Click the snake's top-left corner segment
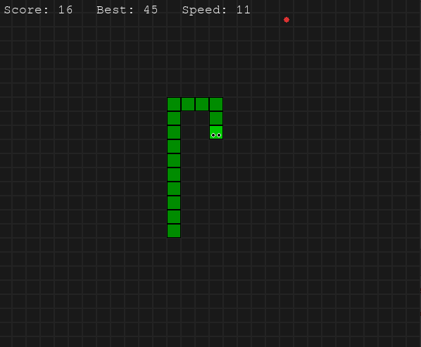 (x=174, y=104)
